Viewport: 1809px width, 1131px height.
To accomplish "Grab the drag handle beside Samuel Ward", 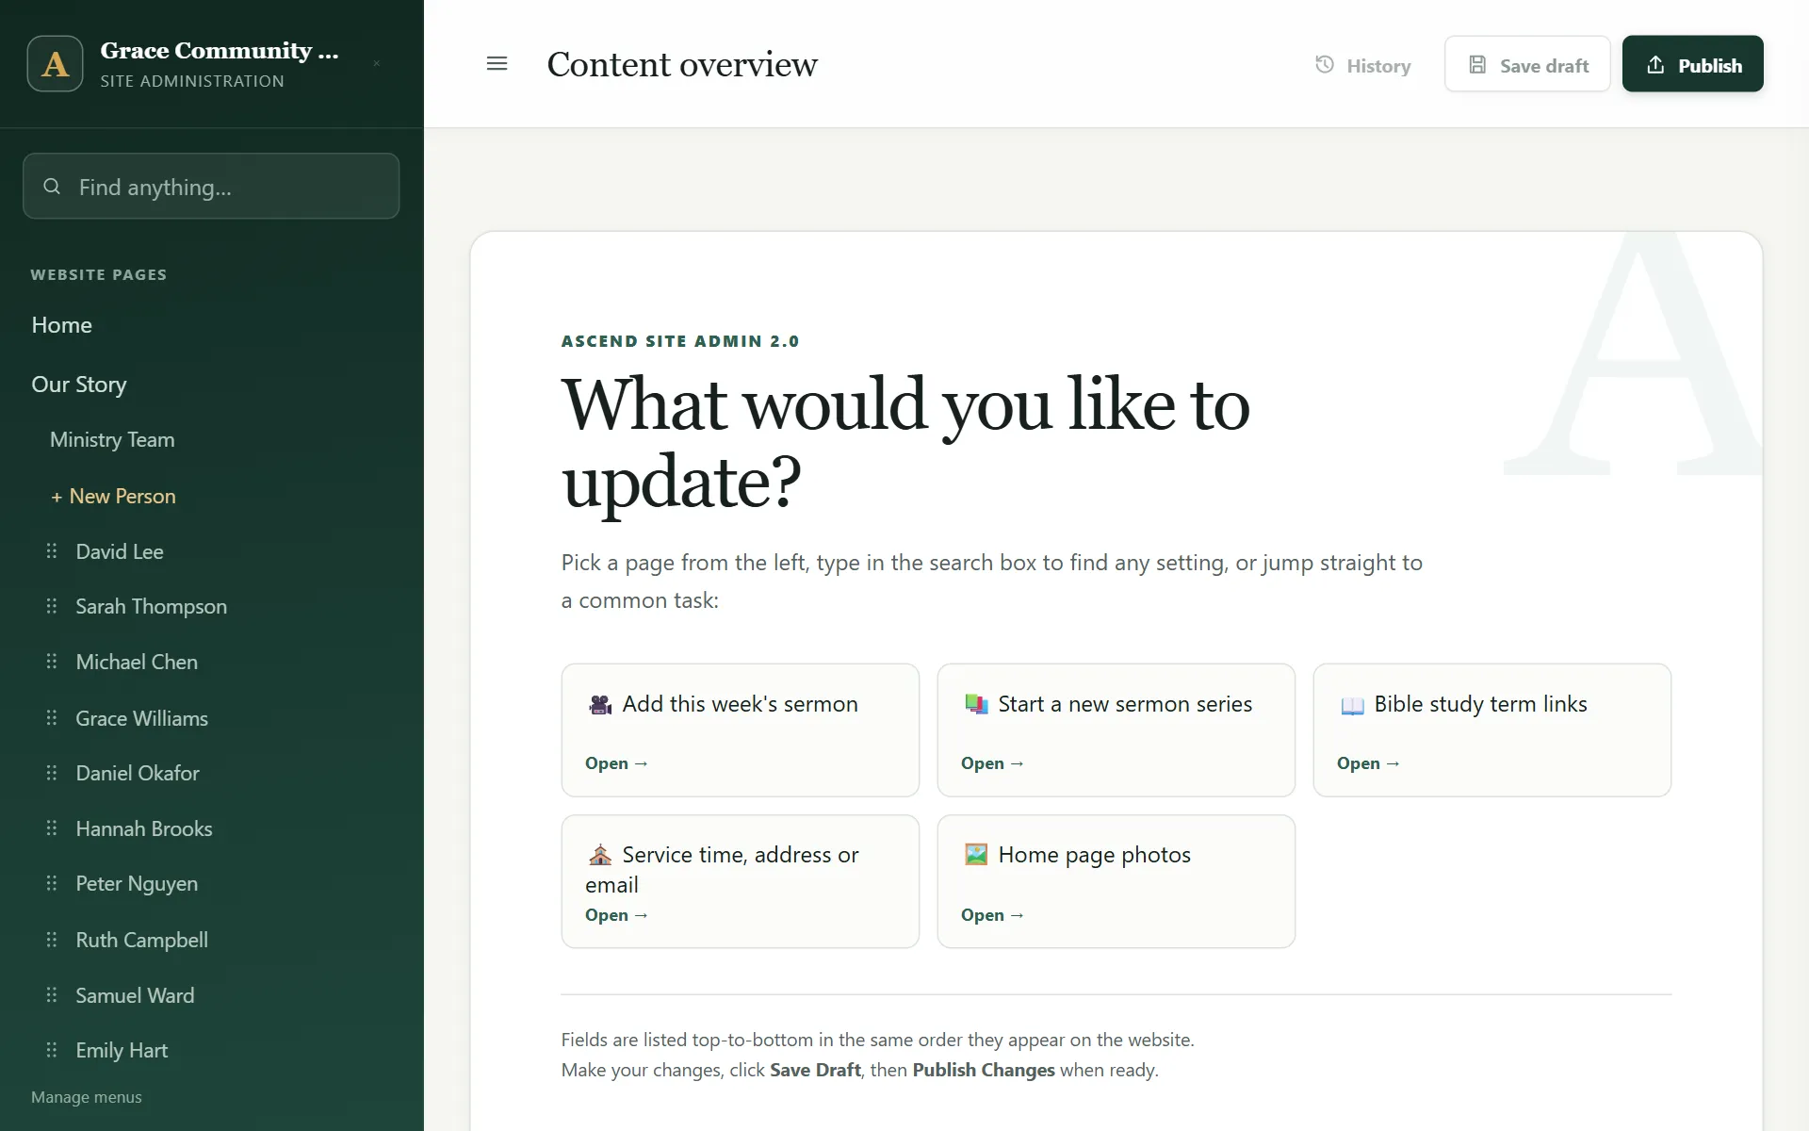I will pyautogui.click(x=52, y=995).
